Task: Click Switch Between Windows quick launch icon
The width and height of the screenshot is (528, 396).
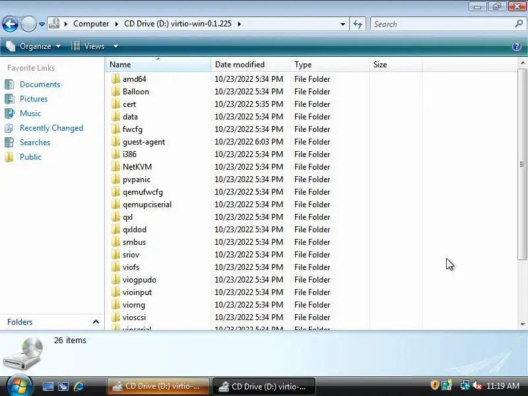Action: [63, 386]
